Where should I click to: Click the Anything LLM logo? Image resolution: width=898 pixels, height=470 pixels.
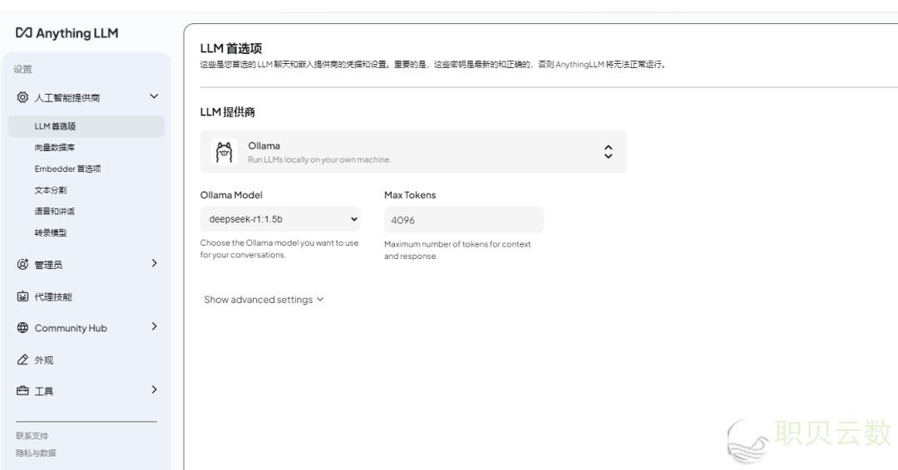point(67,33)
